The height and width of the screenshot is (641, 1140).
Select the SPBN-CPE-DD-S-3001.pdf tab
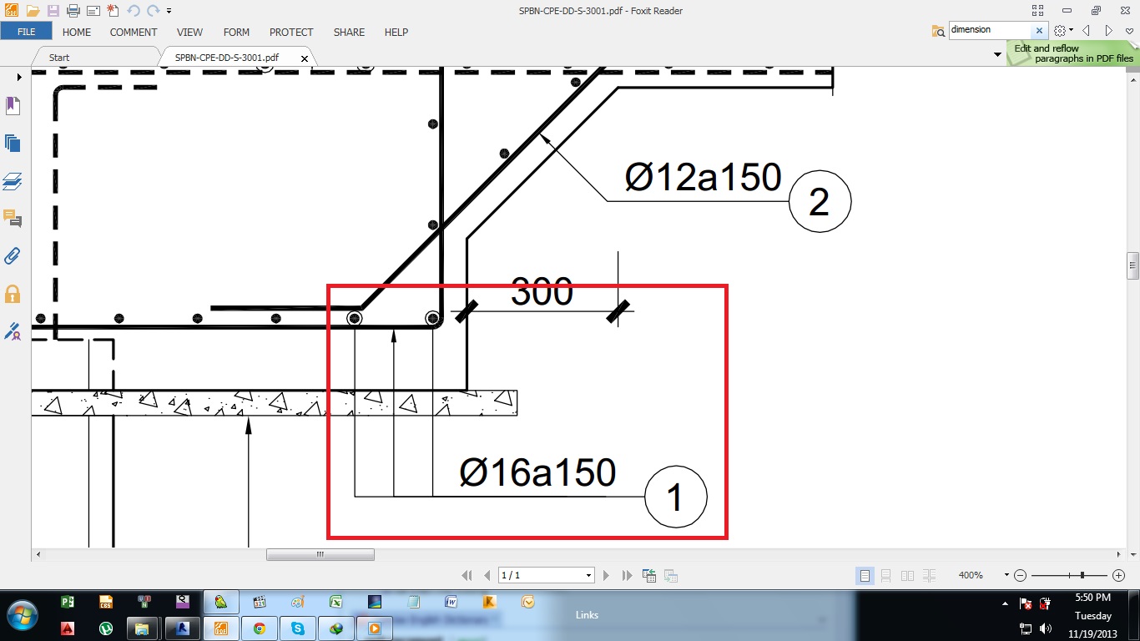tap(227, 58)
